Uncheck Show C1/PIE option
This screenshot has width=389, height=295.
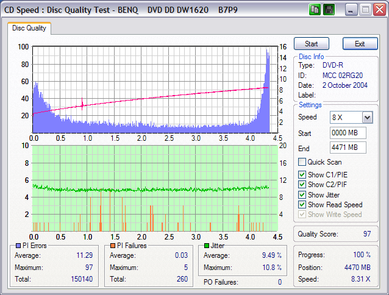[302, 174]
